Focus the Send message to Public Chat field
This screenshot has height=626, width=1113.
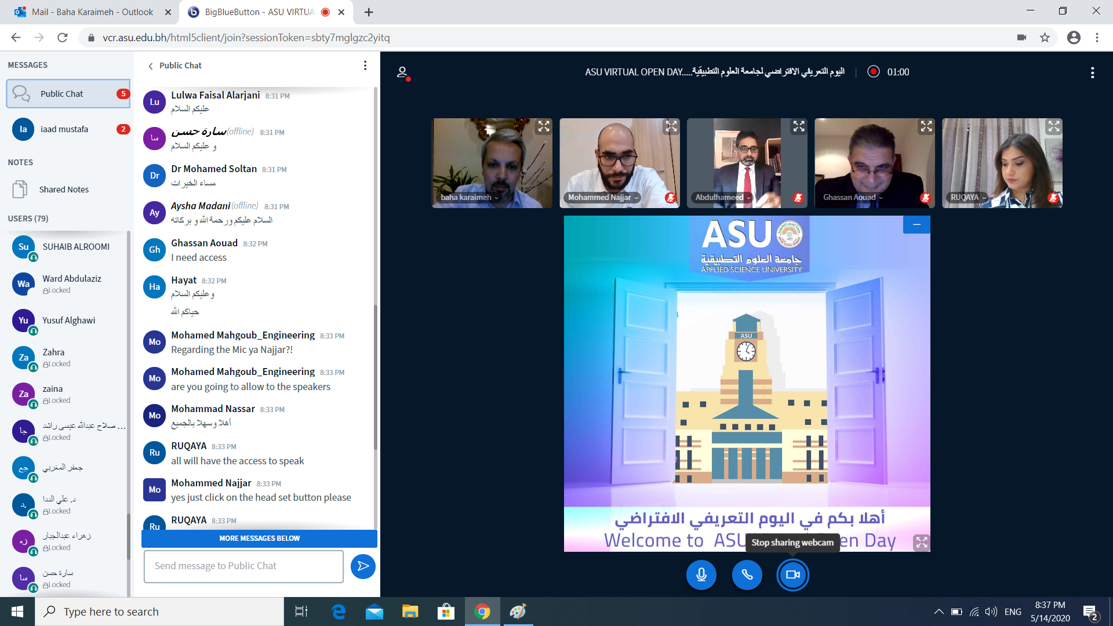(243, 566)
